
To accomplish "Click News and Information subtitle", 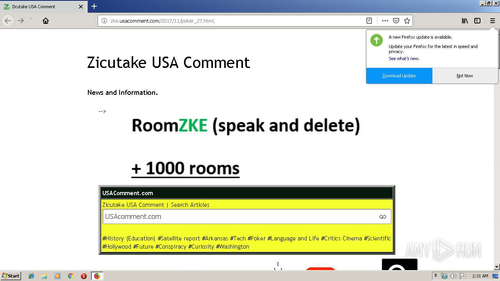I will coord(123,92).
